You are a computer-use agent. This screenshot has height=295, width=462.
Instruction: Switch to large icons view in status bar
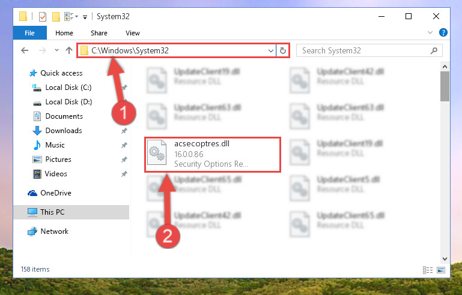[x=441, y=270]
